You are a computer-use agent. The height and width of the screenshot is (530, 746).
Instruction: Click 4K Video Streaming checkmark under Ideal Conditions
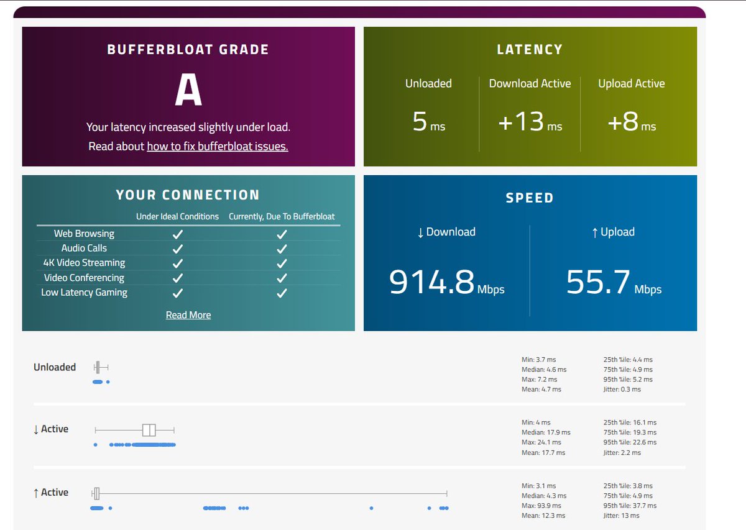pos(178,263)
